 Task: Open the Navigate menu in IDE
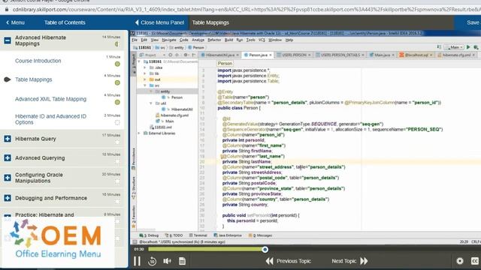(169, 40)
